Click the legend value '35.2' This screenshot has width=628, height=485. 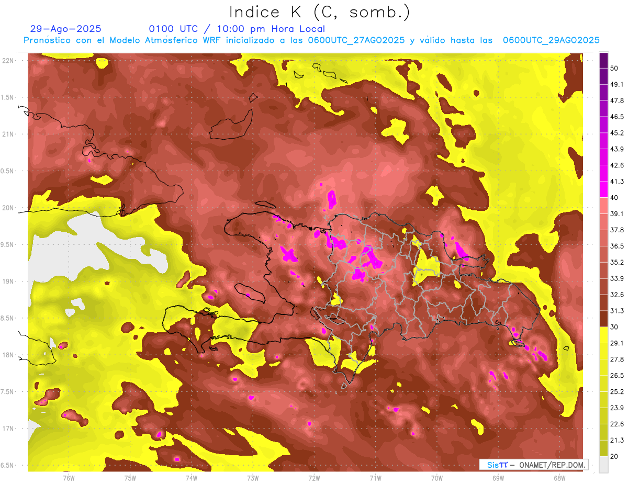coord(616,262)
